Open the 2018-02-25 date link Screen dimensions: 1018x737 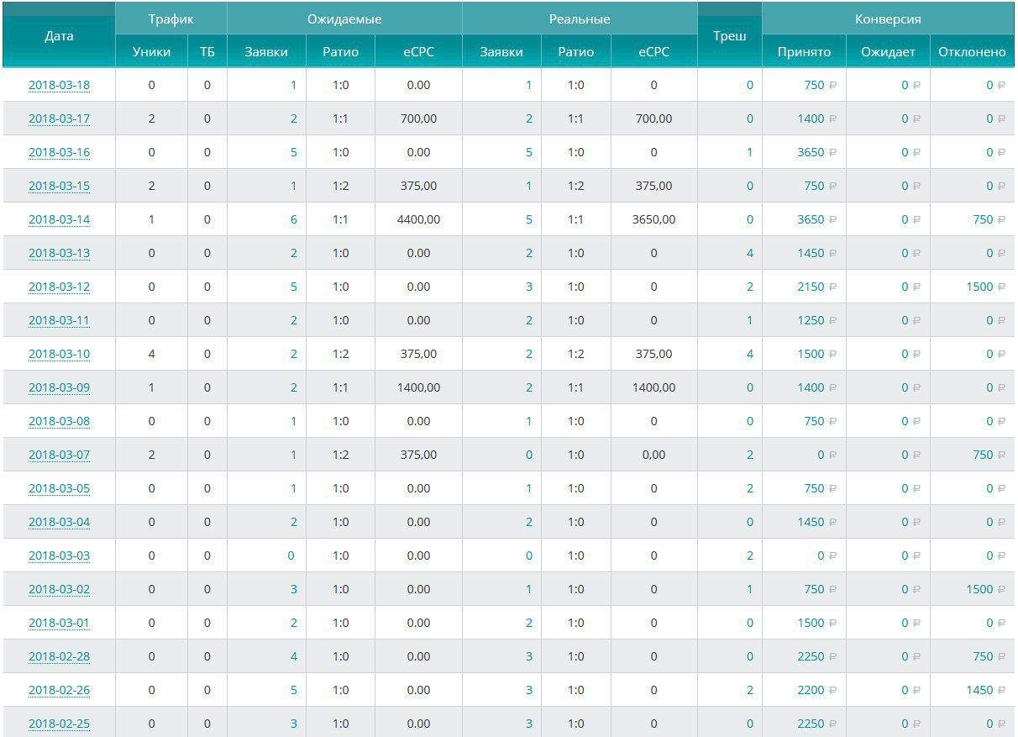(x=59, y=724)
